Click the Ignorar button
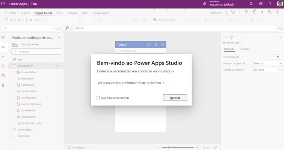Image resolution: width=284 pixels, height=150 pixels. [x=175, y=98]
